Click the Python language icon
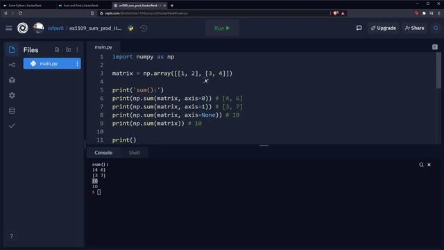Screen dimensions: 444x250 [x=131, y=28]
